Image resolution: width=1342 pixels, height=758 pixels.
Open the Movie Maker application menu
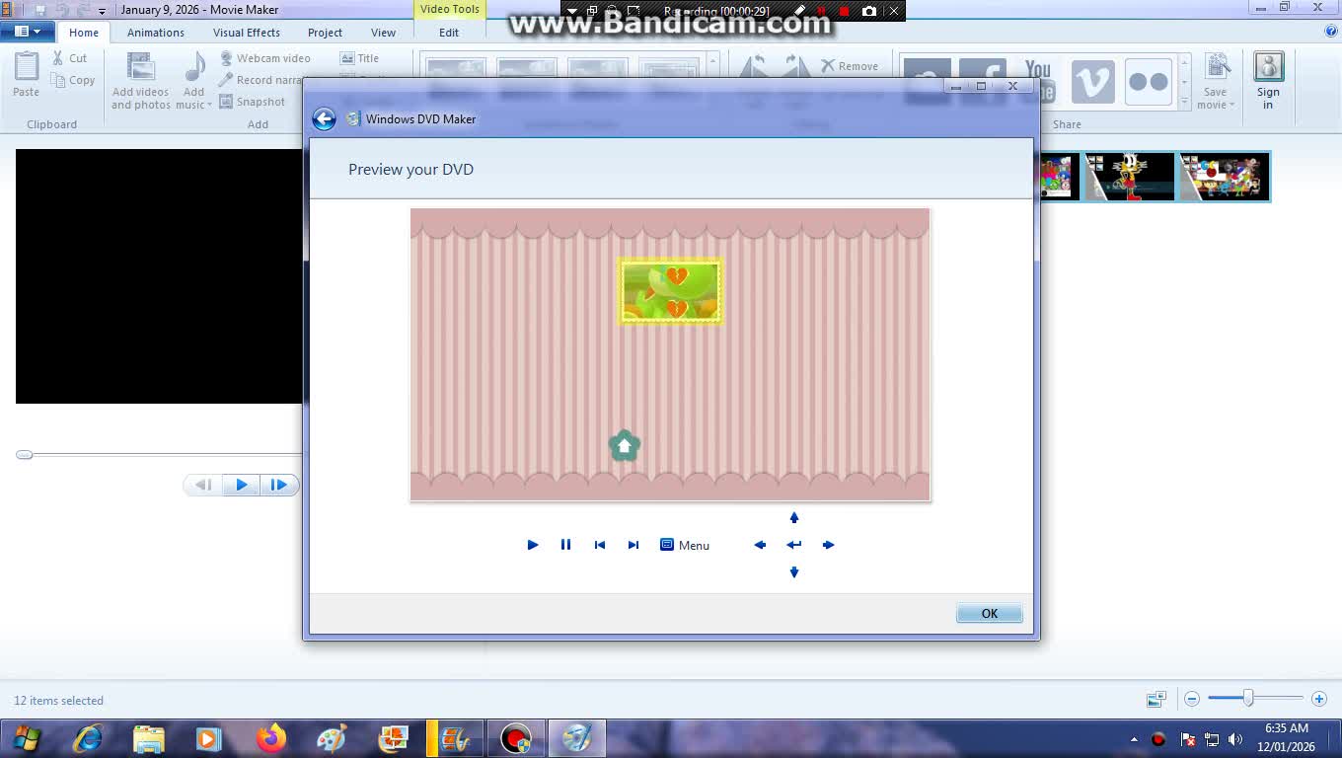pos(28,31)
